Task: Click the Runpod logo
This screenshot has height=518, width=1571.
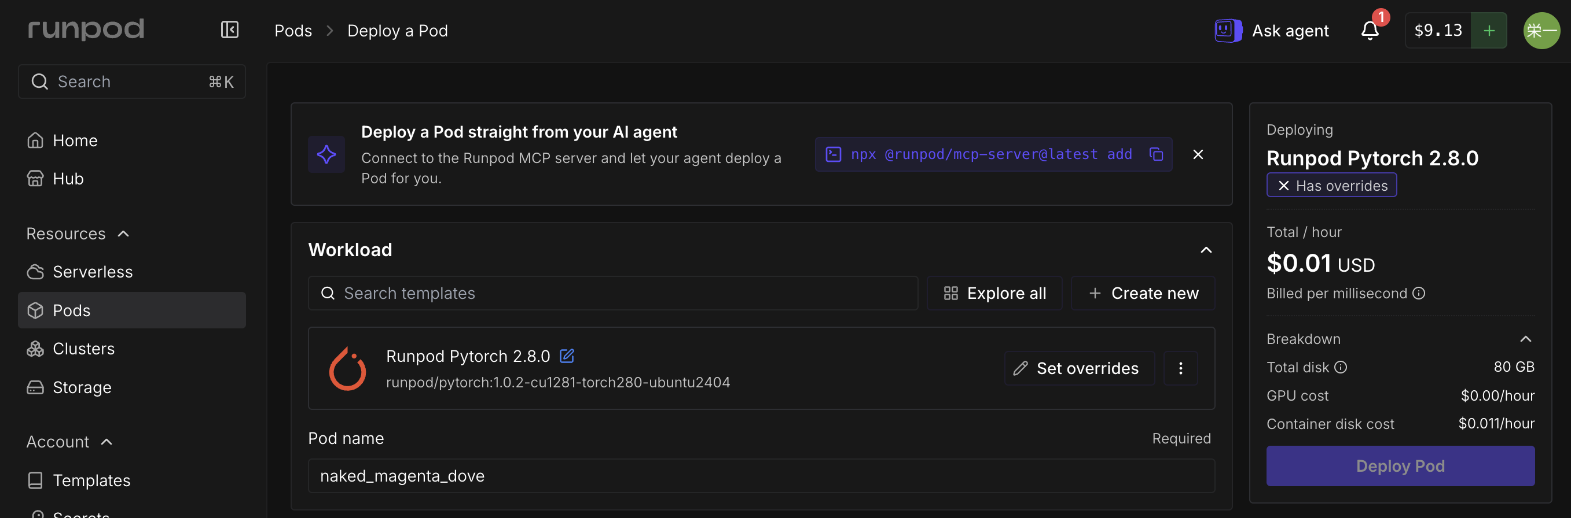Action: pyautogui.click(x=86, y=29)
